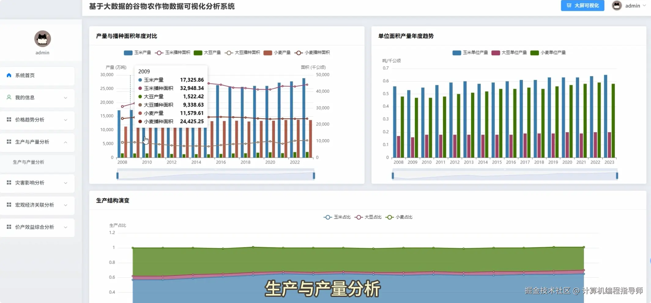Click the grid icon beside 灾害影响分析
This screenshot has height=303, width=651.
coord(9,182)
